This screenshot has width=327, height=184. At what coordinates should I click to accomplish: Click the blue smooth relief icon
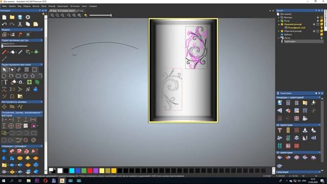pos(4,151)
